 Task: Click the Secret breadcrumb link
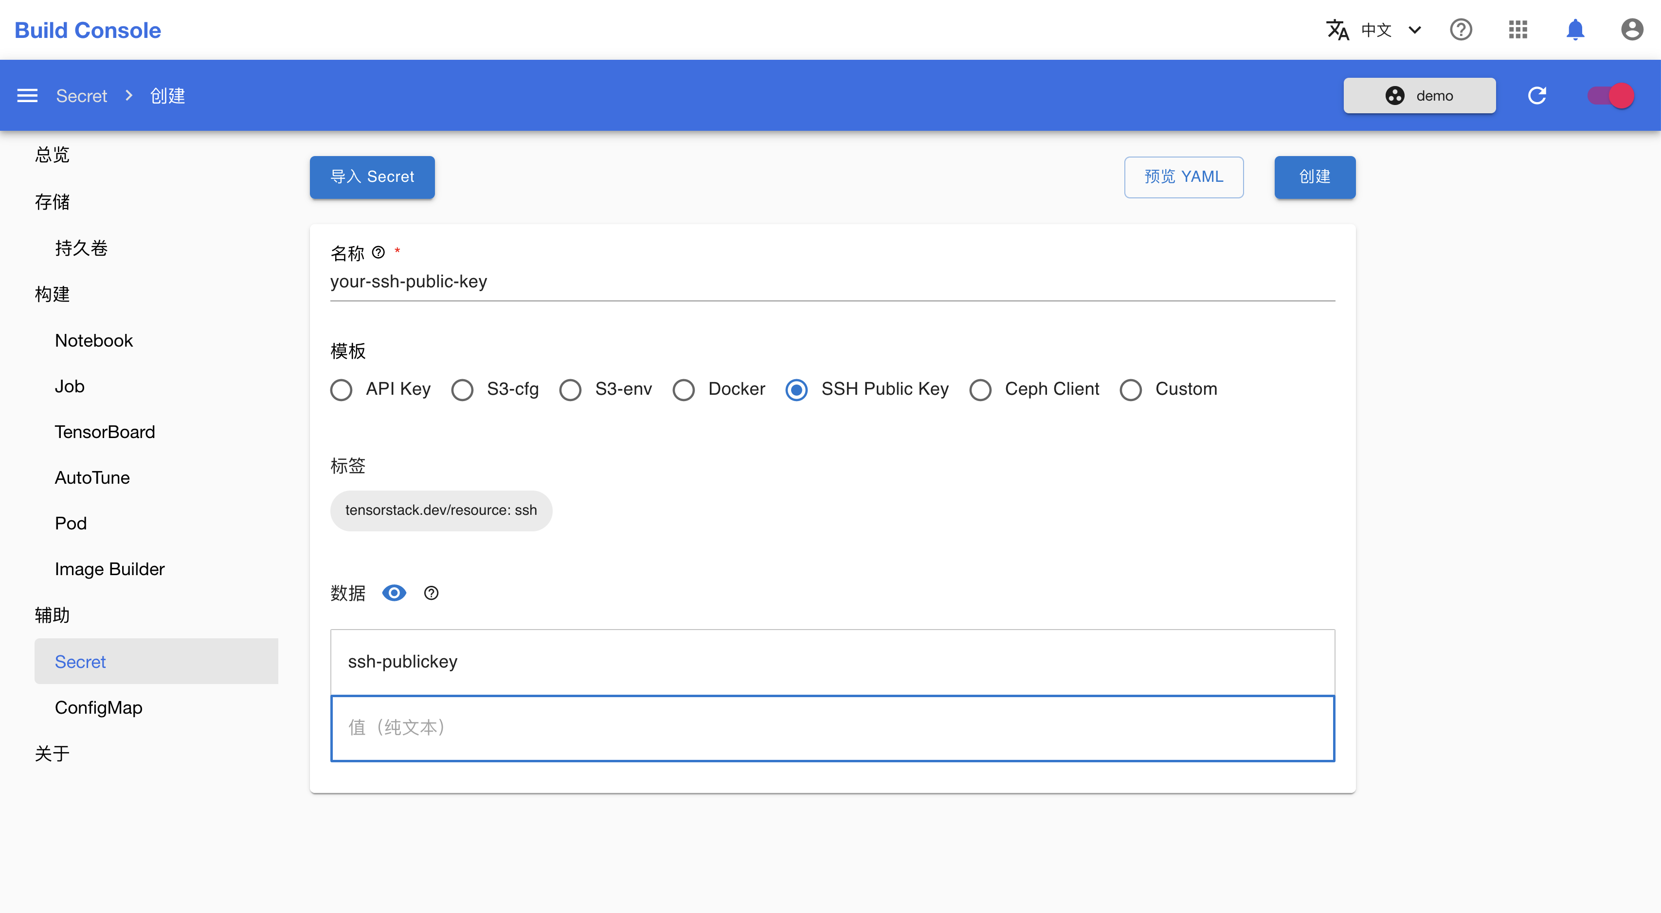pyautogui.click(x=81, y=96)
